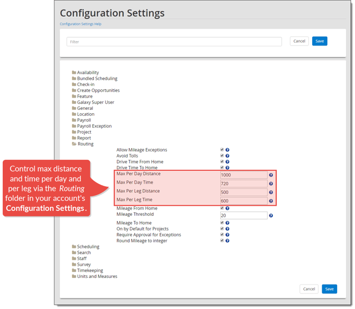Uncheck the Avoid Tolls checkbox

coord(222,155)
